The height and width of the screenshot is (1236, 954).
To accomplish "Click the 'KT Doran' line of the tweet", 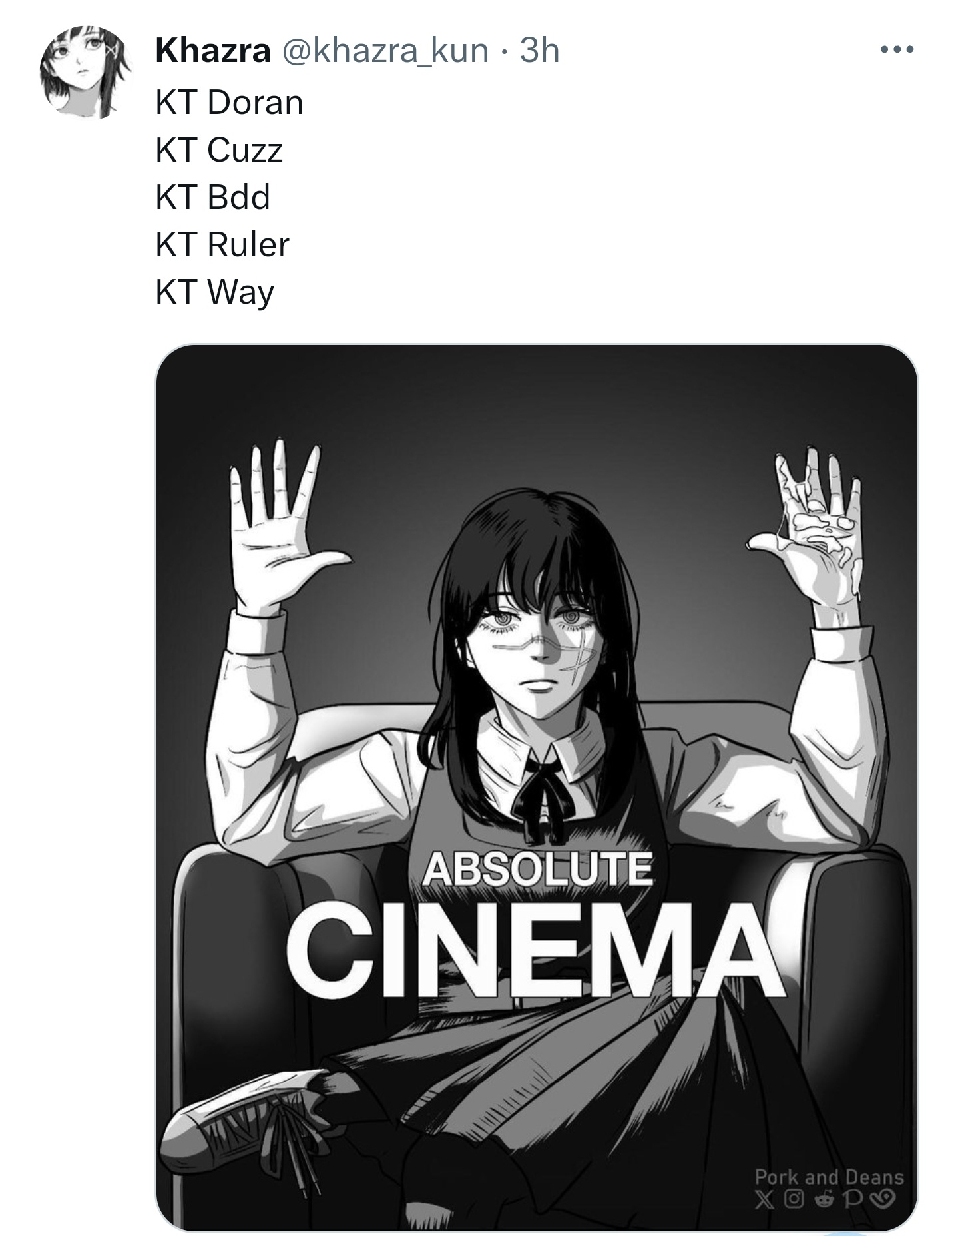I will coord(229,103).
